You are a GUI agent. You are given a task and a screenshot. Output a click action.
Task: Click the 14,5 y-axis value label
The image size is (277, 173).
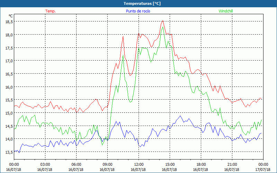9,126
